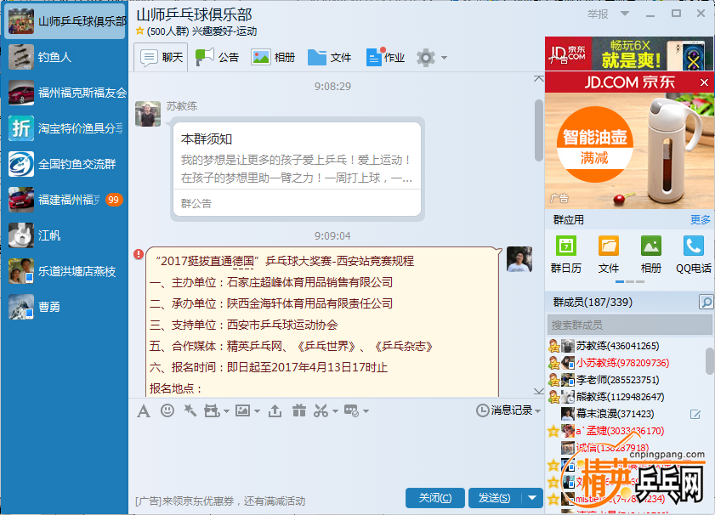Open the font formatting tool (A icon)
The height and width of the screenshot is (515, 715).
tap(143, 411)
